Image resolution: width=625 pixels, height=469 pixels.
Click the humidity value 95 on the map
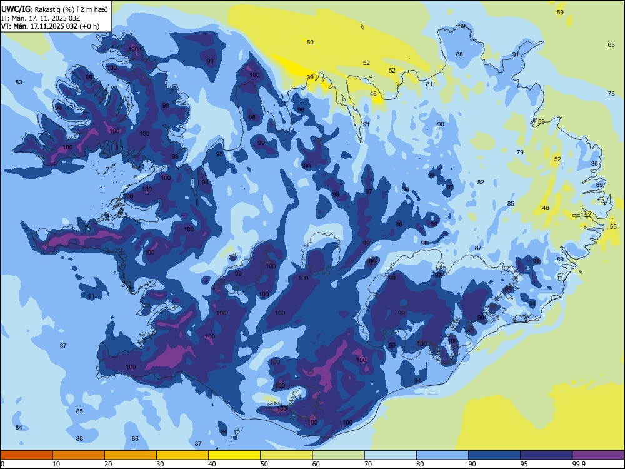[219, 154]
